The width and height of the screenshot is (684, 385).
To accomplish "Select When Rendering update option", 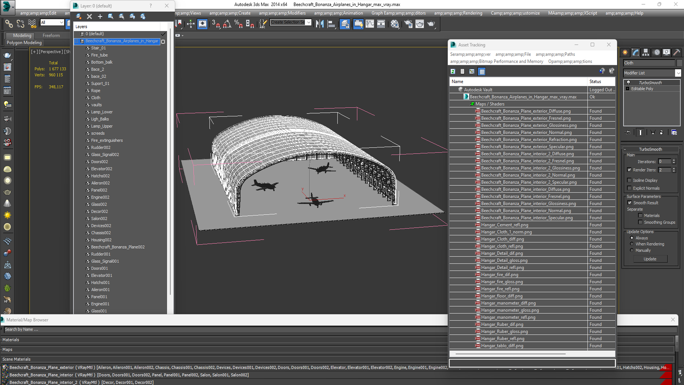I will [x=632, y=244].
